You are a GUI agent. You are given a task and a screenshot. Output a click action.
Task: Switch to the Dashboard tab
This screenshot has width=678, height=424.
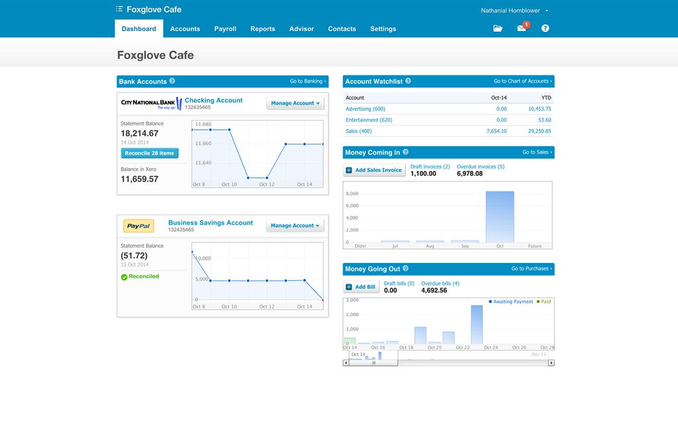coord(139,28)
